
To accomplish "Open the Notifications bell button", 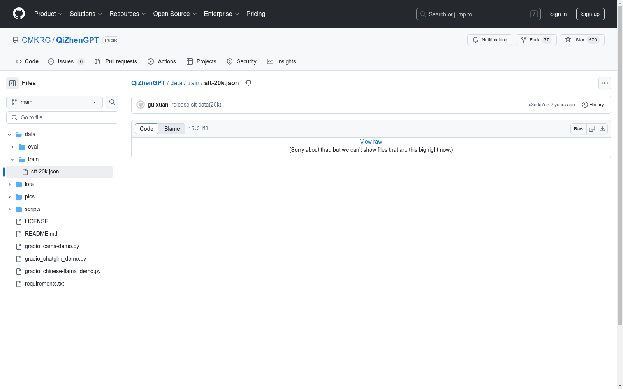I will point(490,40).
